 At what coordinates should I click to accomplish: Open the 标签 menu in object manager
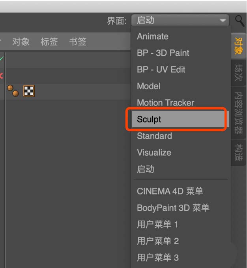tap(49, 42)
